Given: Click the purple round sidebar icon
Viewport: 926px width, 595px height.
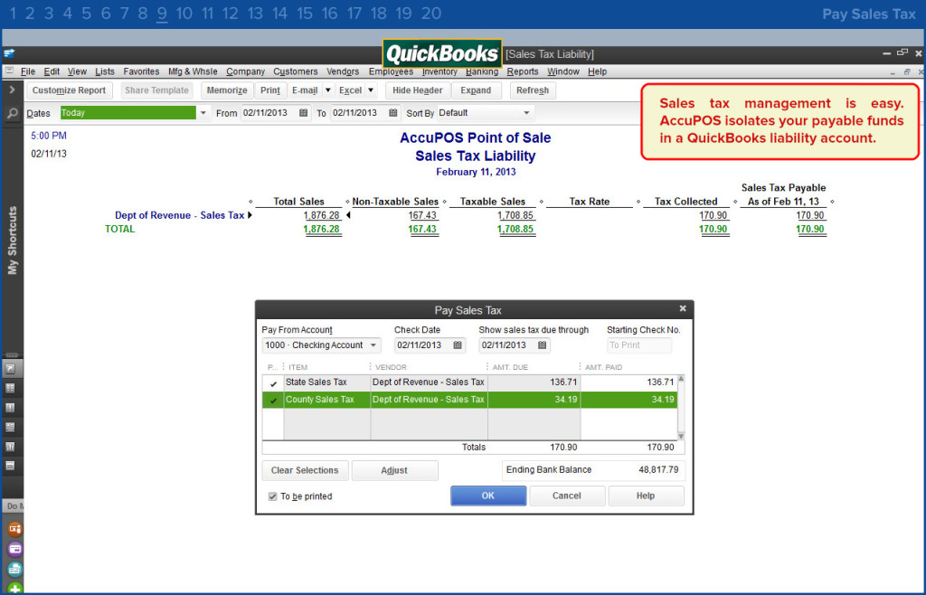Looking at the screenshot, I should pyautogui.click(x=14, y=550).
